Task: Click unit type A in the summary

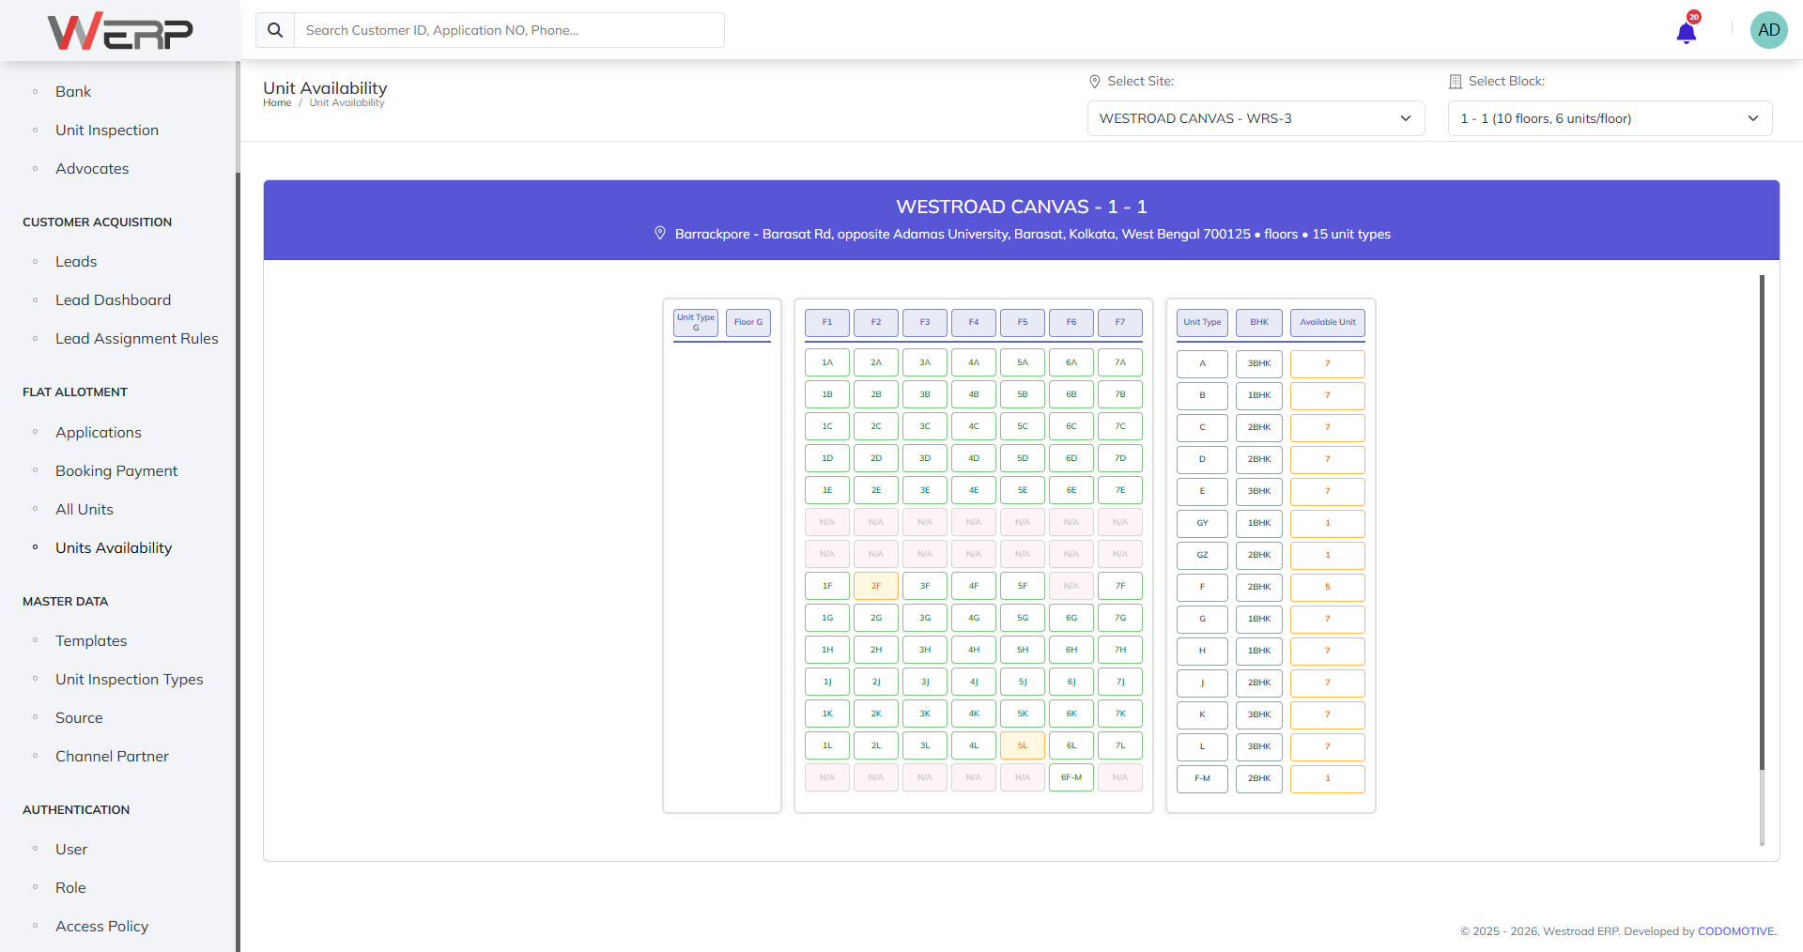Action: [x=1202, y=363]
